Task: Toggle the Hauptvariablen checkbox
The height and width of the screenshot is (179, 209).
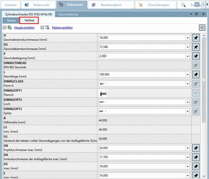Action: tap(5, 28)
